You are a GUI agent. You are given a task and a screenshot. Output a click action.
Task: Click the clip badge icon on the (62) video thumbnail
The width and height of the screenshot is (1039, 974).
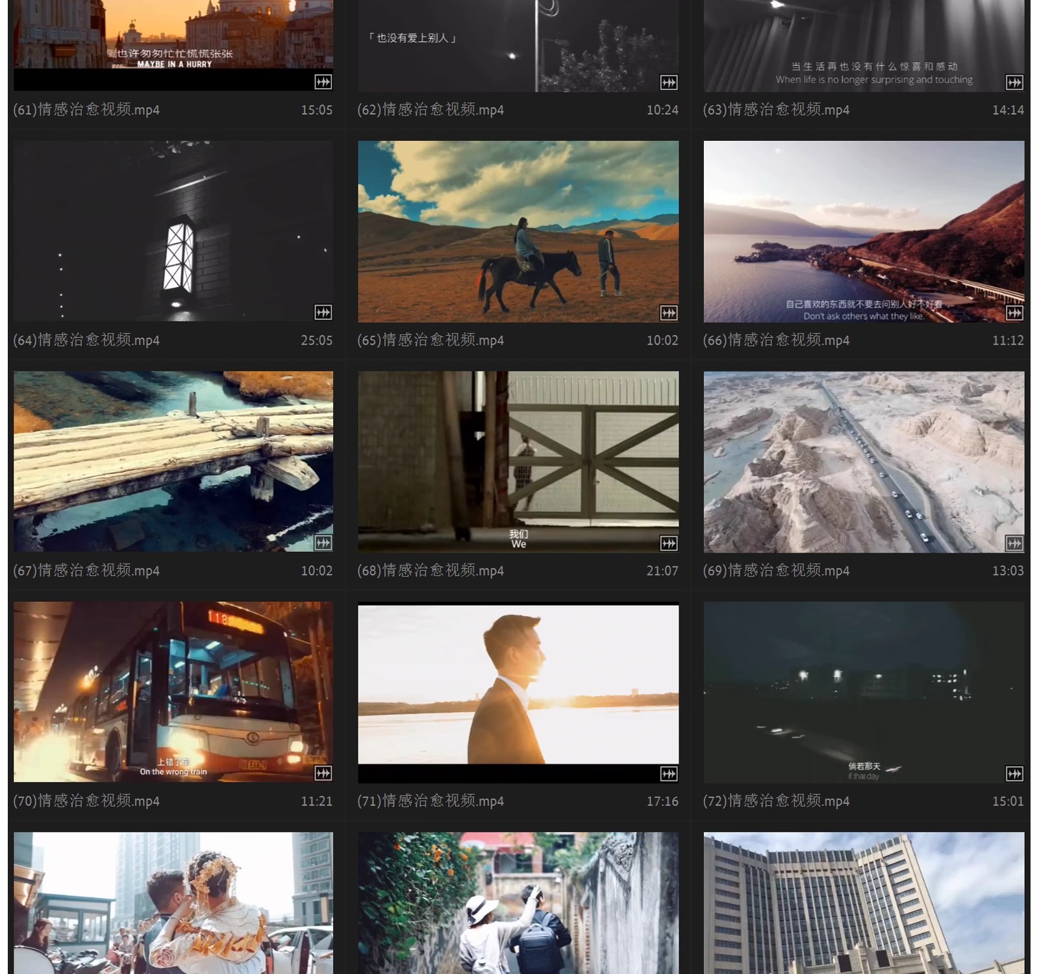[x=669, y=82]
